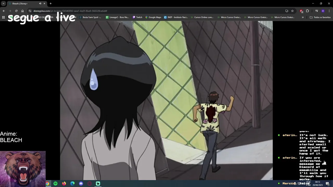Open the apps grid in bookmarks bar

3,17
